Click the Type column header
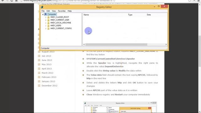The image size is (201, 113). click(x=130, y=15)
